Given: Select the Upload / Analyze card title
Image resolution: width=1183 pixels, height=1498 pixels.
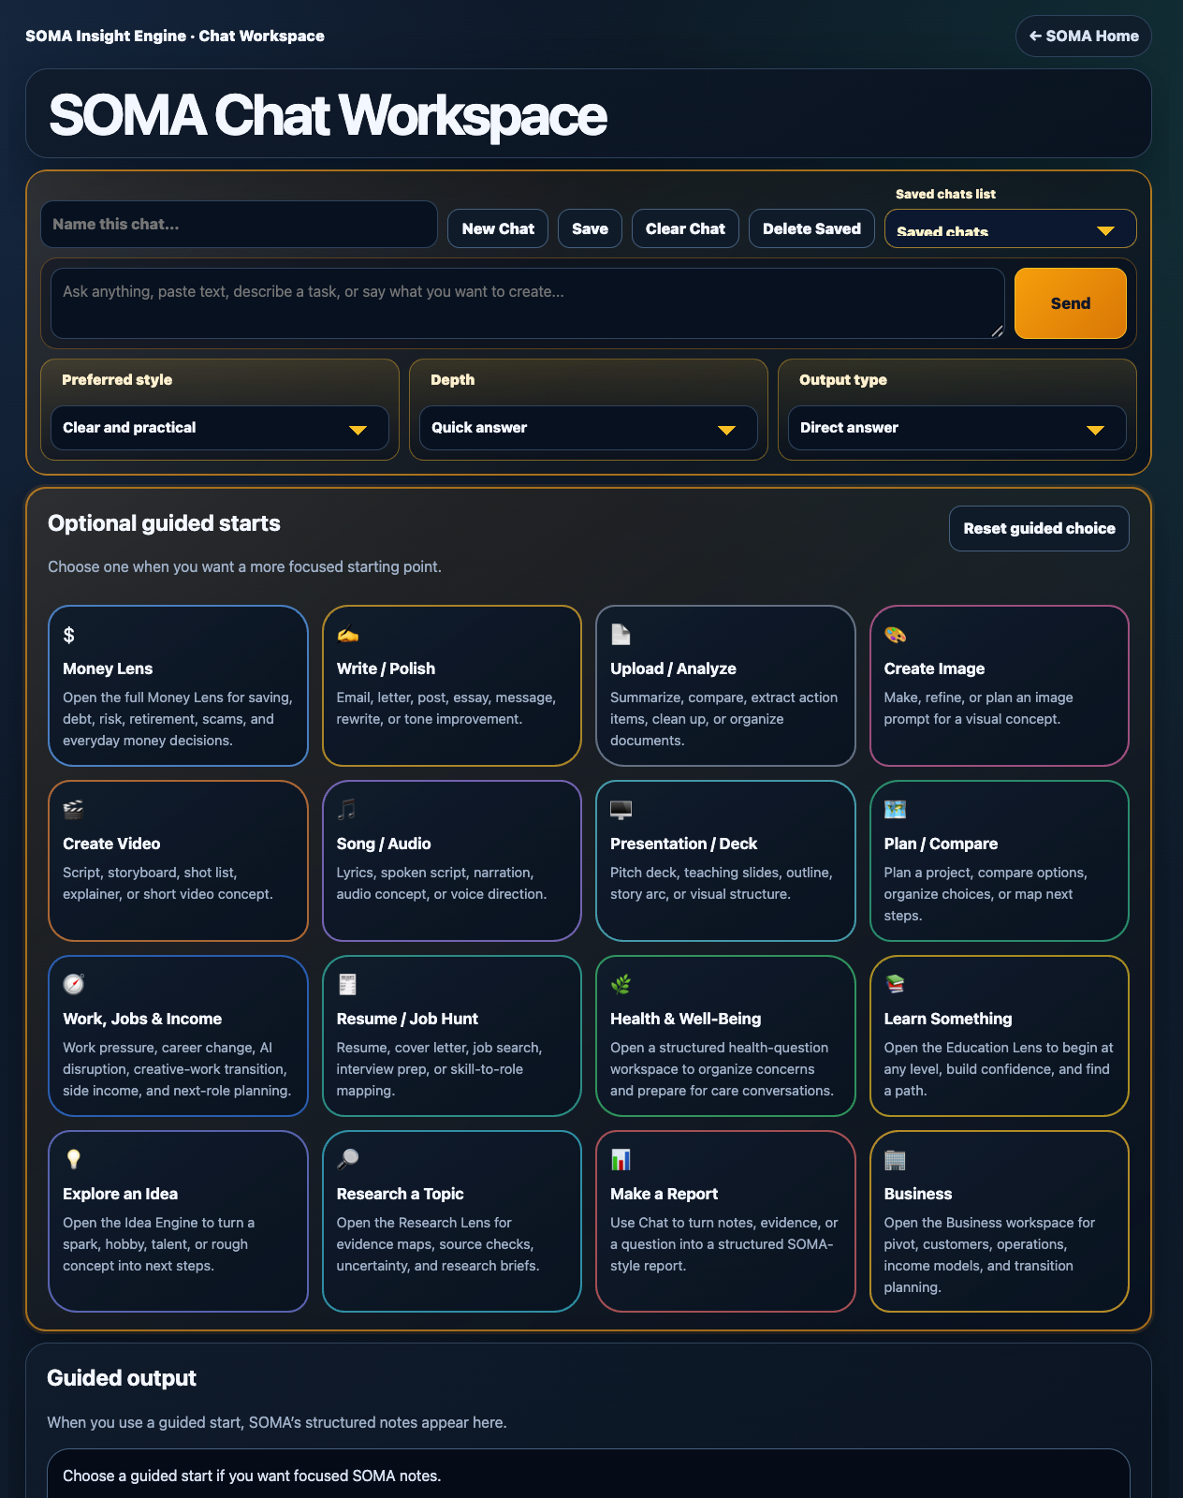Looking at the screenshot, I should coord(673,668).
